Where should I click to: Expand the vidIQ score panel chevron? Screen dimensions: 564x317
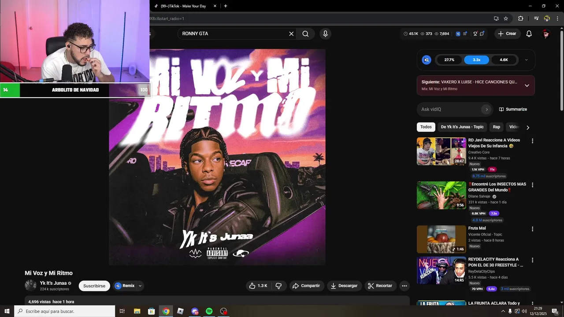(526, 60)
